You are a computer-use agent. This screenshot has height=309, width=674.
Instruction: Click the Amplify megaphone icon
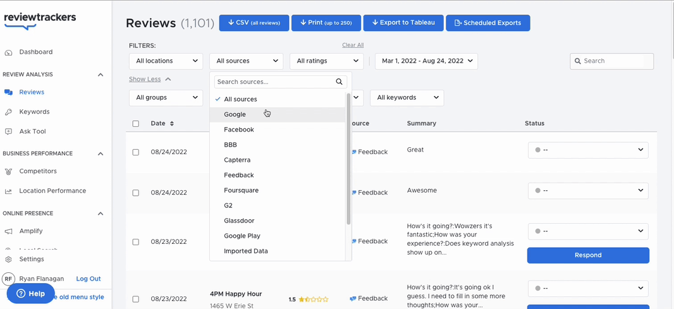coord(8,231)
